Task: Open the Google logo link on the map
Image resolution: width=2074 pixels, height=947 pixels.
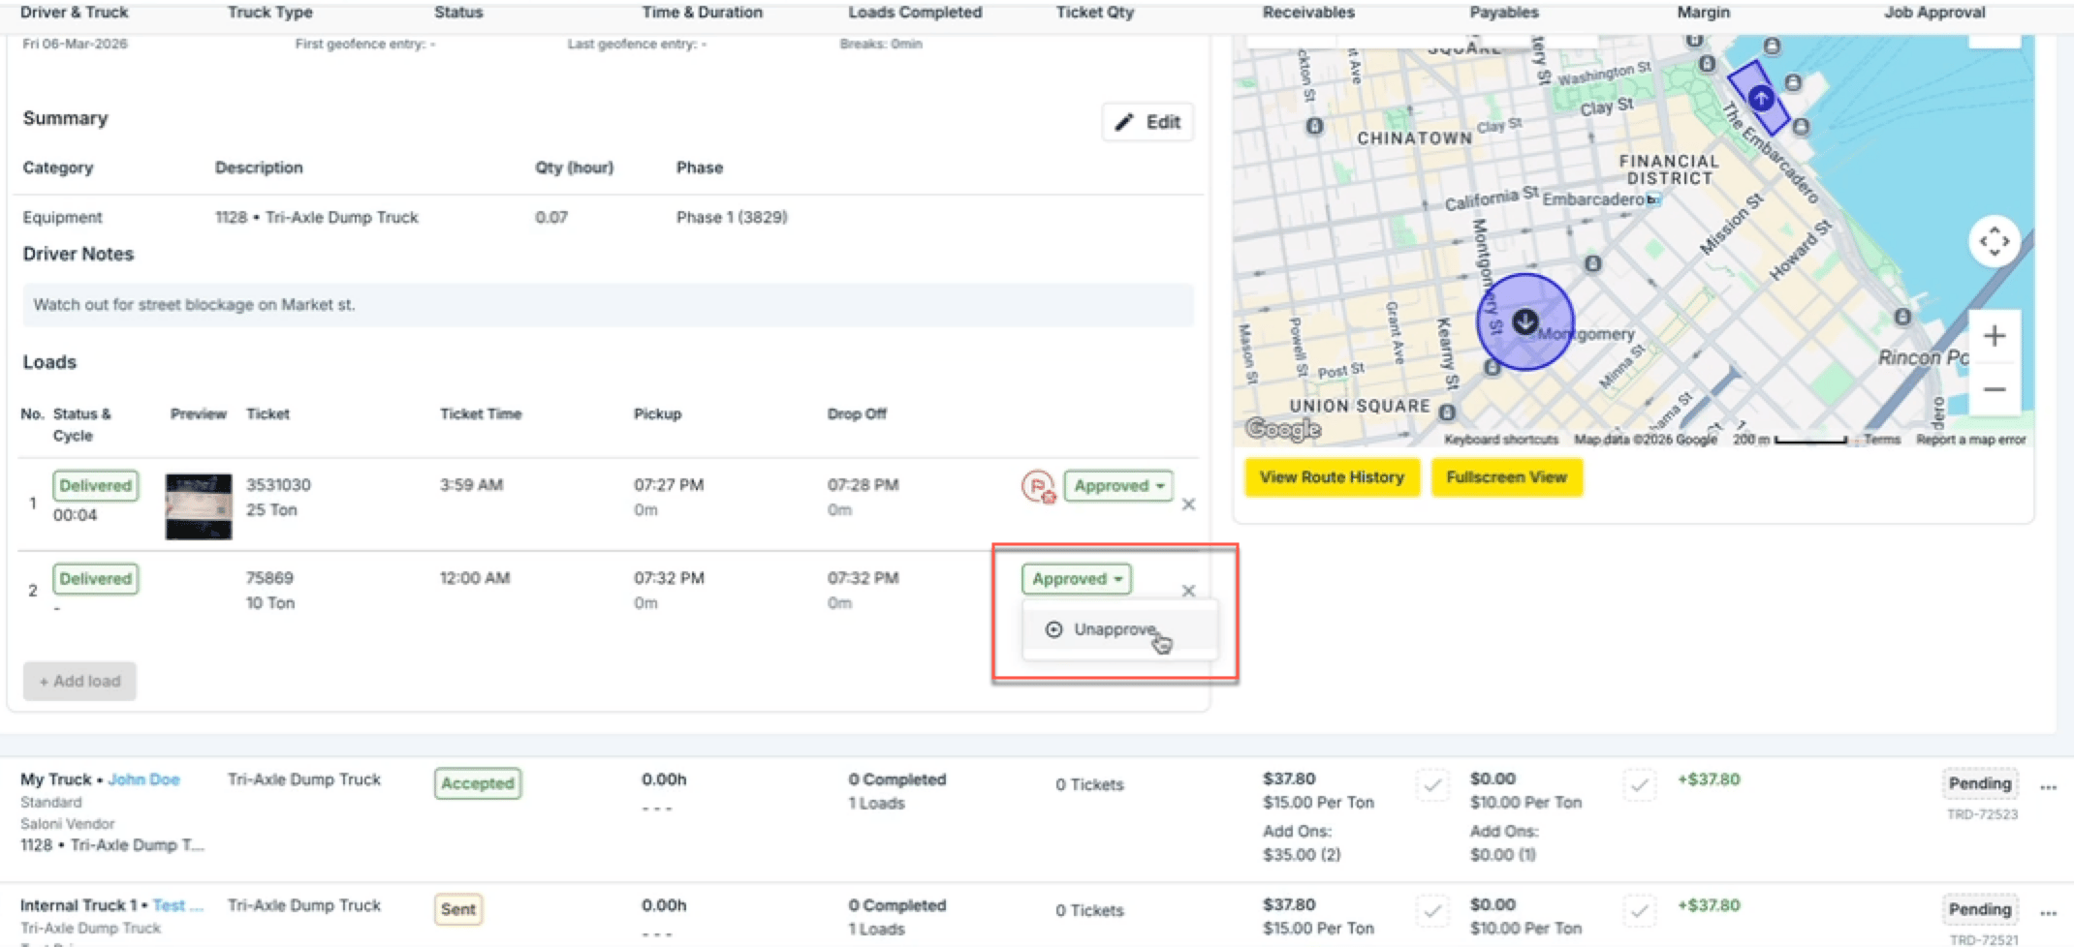Action: 1283,429
